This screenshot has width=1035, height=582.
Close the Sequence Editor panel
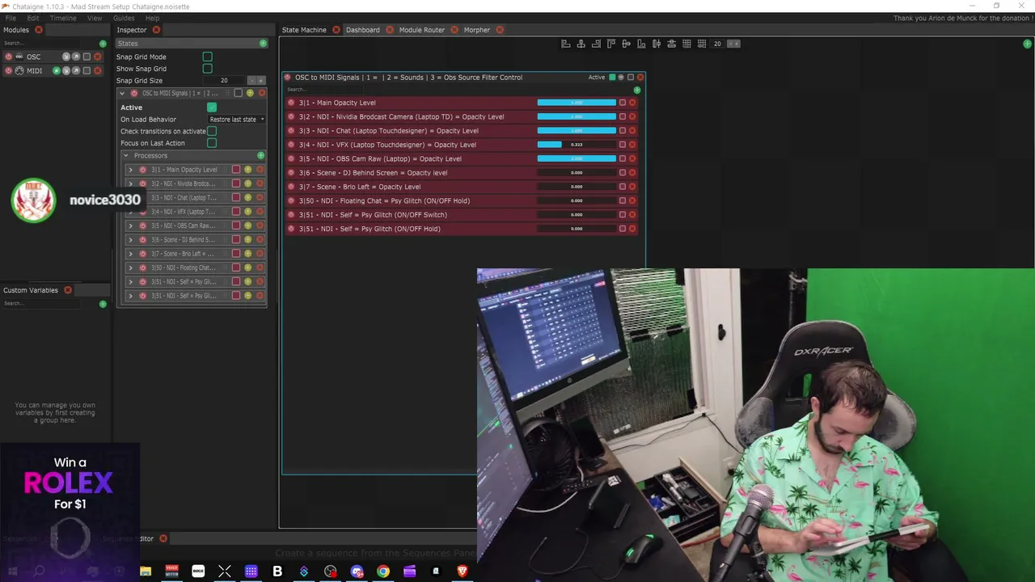tap(163, 538)
